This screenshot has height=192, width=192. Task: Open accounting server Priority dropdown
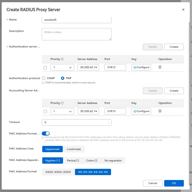[62, 111]
